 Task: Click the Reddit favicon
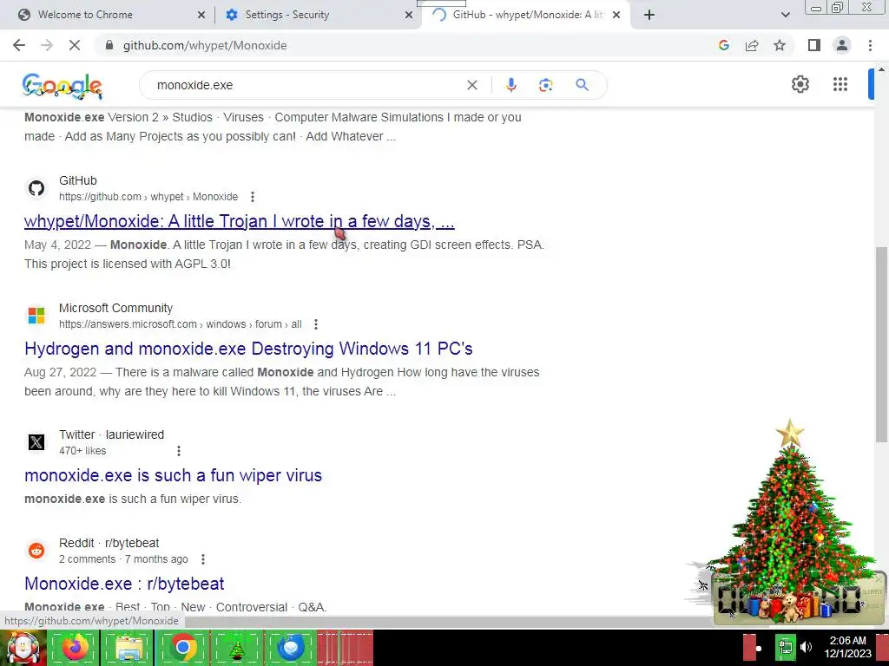36,551
